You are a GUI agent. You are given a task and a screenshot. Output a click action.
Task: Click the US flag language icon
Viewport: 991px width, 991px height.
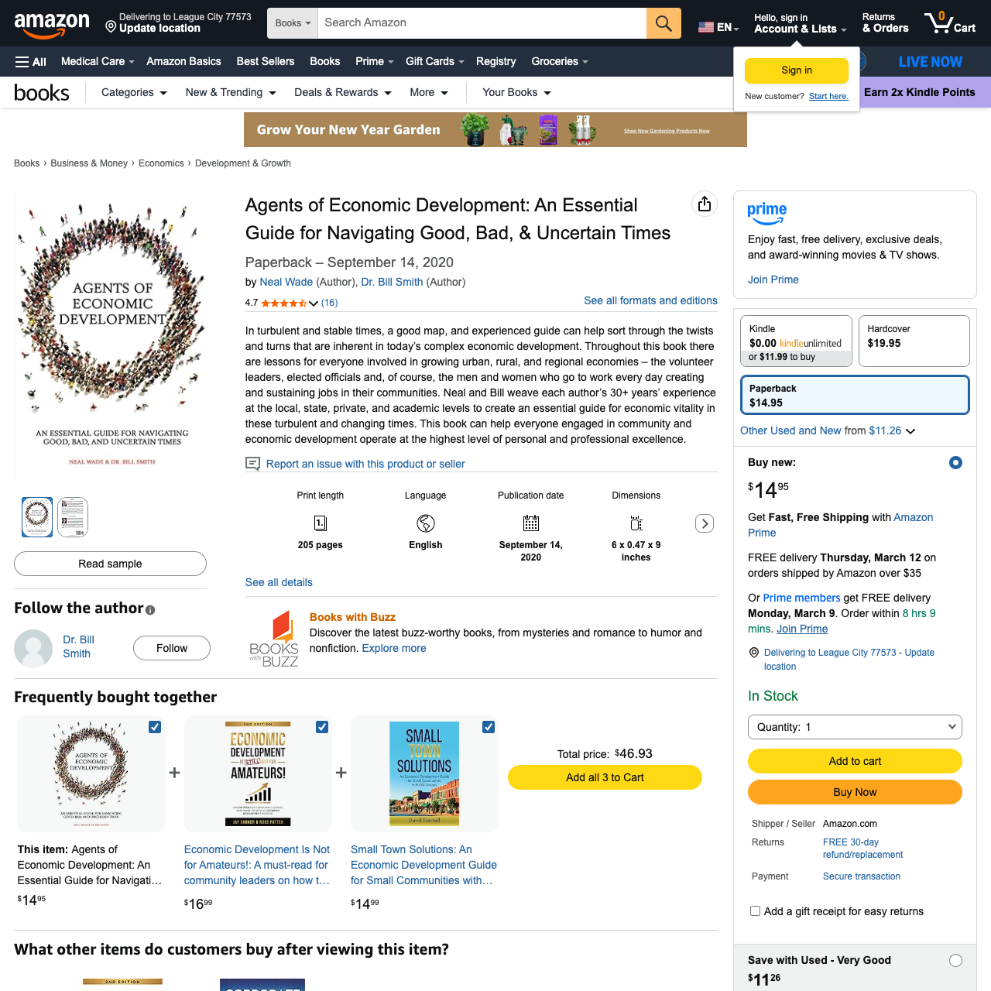[705, 27]
